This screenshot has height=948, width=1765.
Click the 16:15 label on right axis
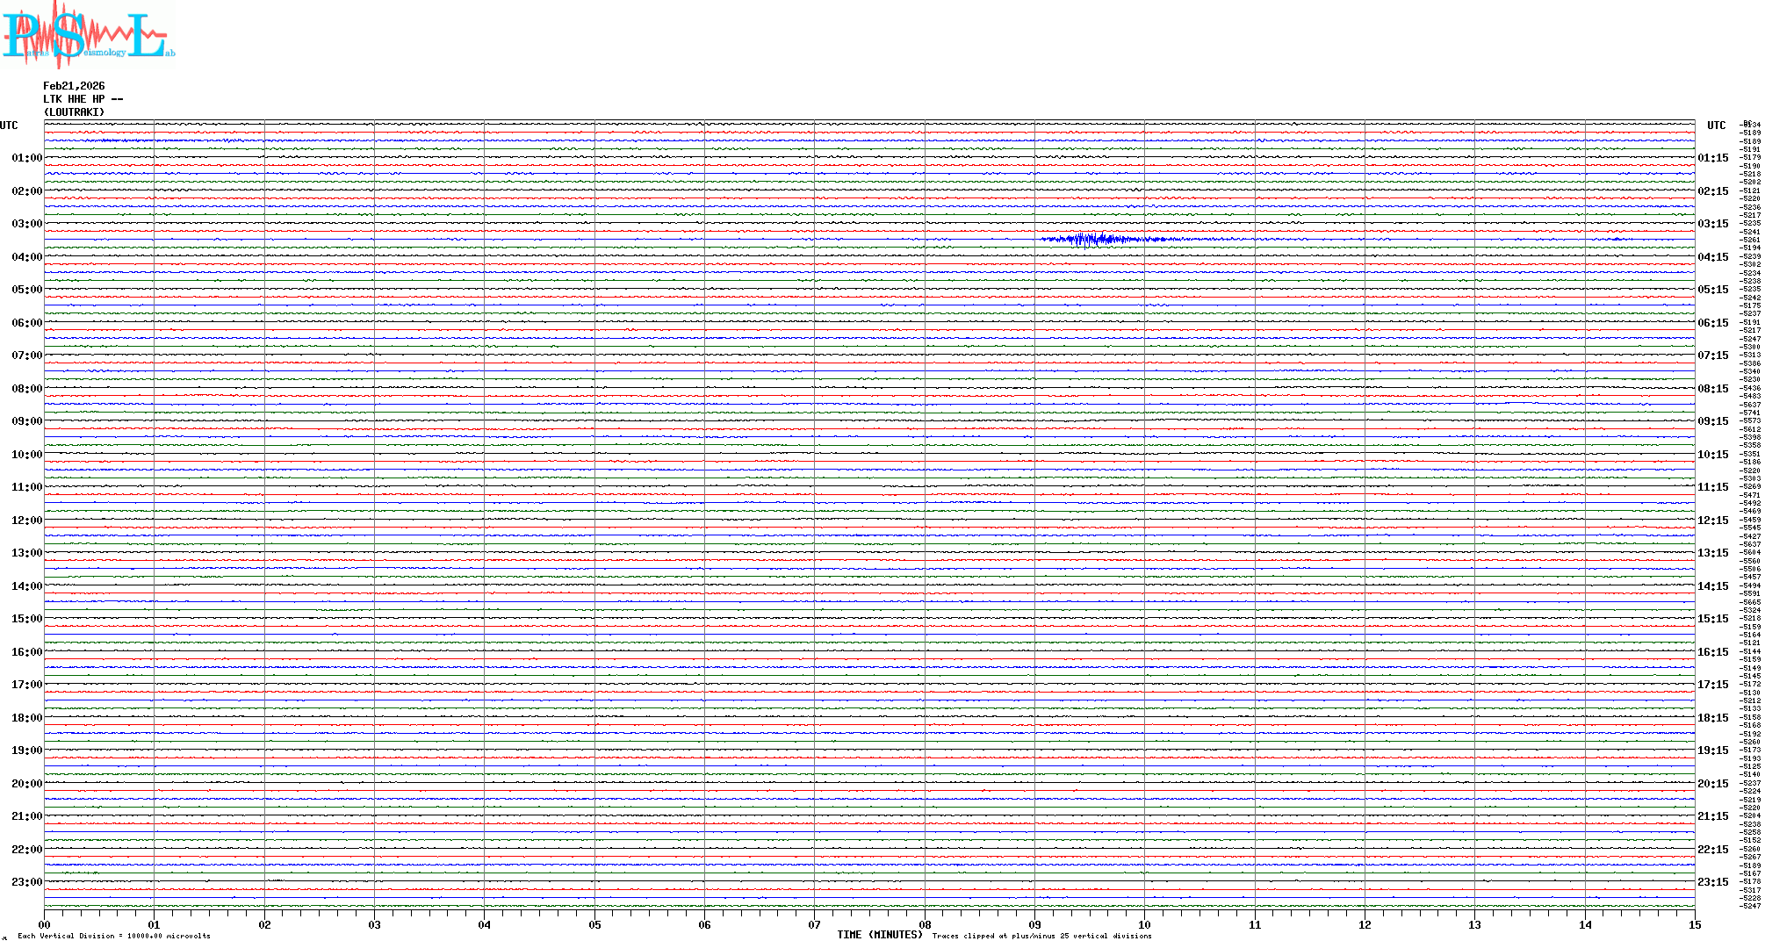click(x=1712, y=652)
